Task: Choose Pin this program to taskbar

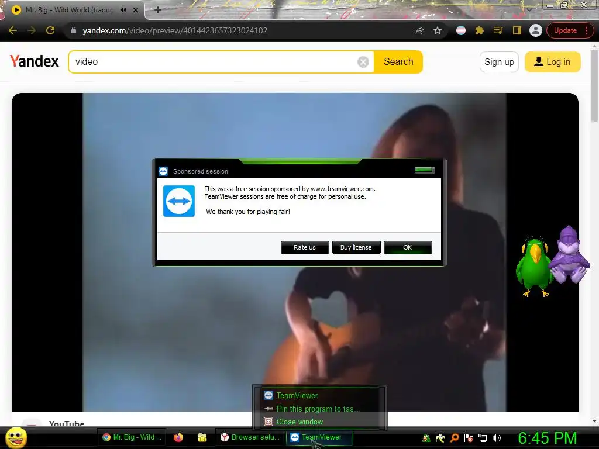Action: (318, 409)
